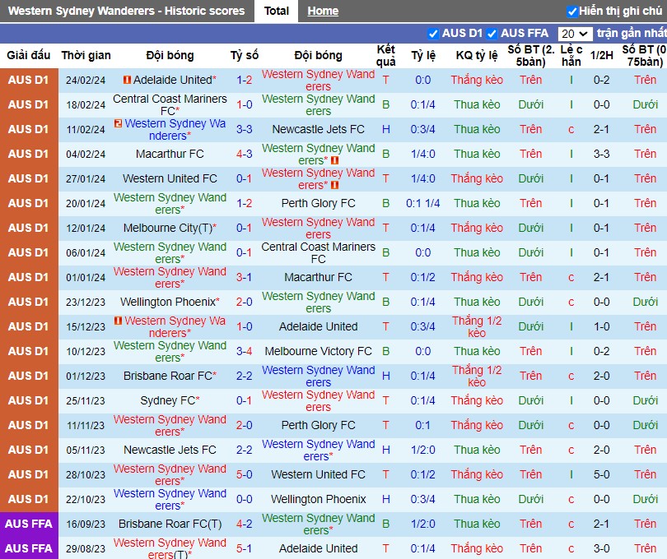The height and width of the screenshot is (559, 667).
Task: Click Western Sydney Wanderers - Historic scores title
Action: (126, 11)
